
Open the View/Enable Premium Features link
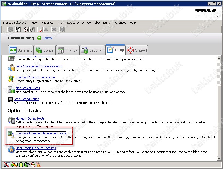point(36,148)
